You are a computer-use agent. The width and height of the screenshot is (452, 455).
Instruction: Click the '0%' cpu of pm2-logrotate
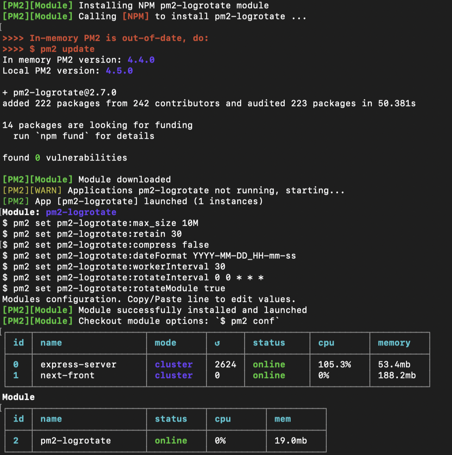220,441
